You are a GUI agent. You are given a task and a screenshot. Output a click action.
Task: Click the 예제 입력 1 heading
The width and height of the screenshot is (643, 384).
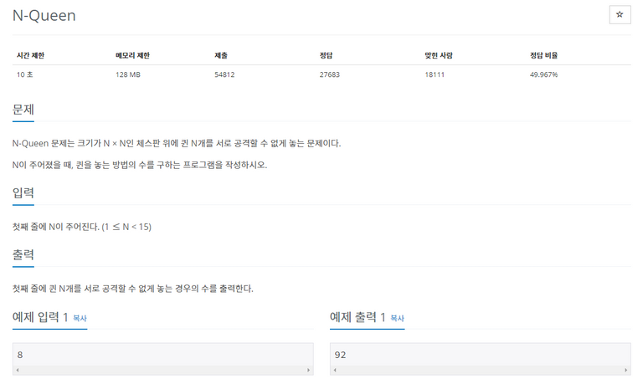click(x=40, y=317)
